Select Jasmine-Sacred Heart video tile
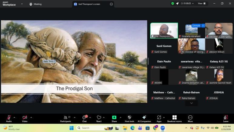 tap(219, 77)
